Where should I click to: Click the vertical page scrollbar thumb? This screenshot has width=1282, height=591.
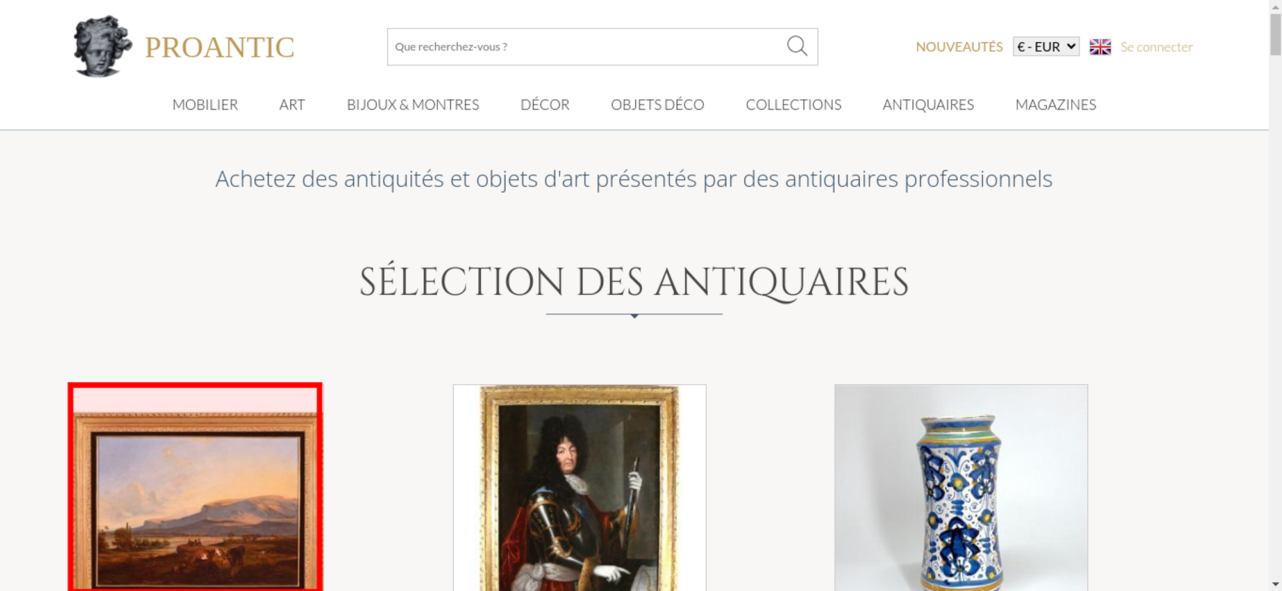coord(1276,34)
